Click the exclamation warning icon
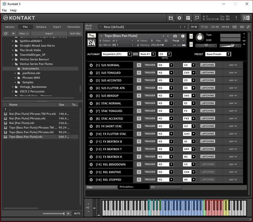 (236, 18)
